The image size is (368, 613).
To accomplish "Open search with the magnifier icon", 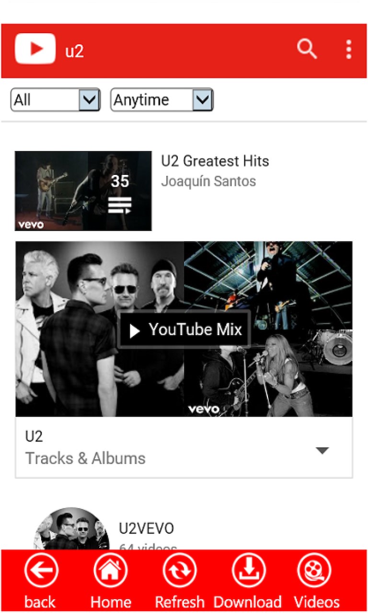I will pos(307,49).
